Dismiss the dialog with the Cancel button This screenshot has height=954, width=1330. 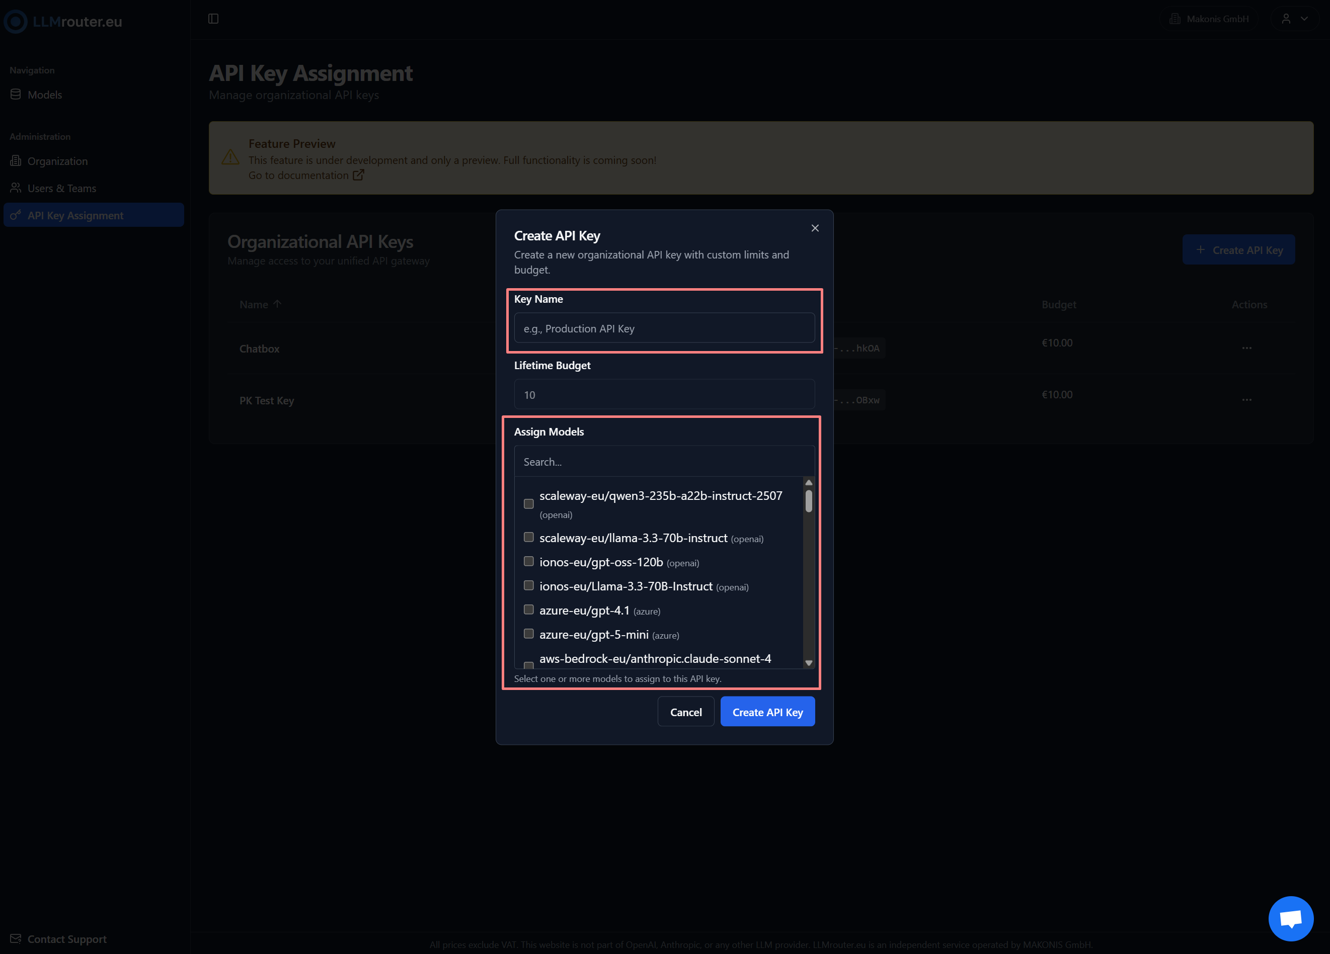(x=685, y=712)
